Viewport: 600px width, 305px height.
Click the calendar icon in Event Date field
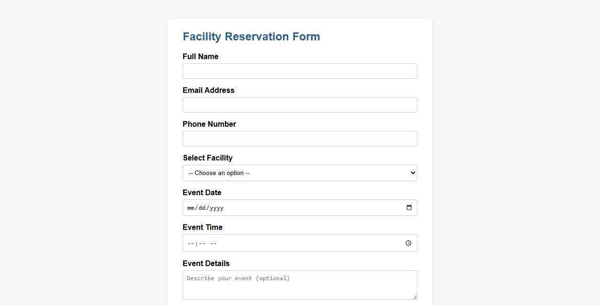pos(408,207)
